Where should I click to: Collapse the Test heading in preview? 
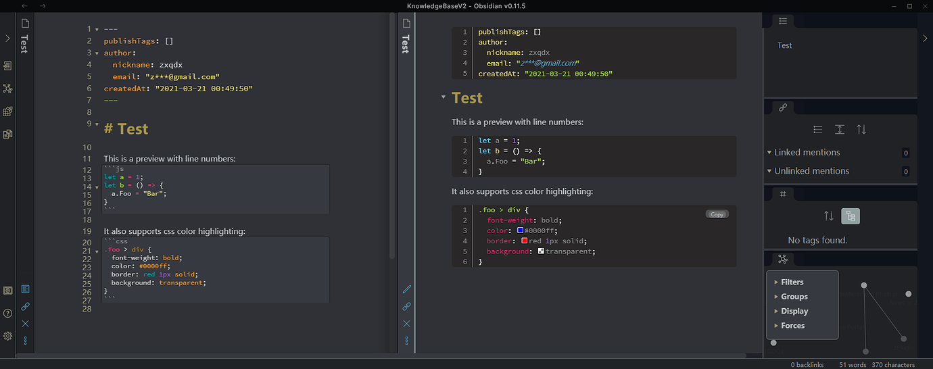444,98
